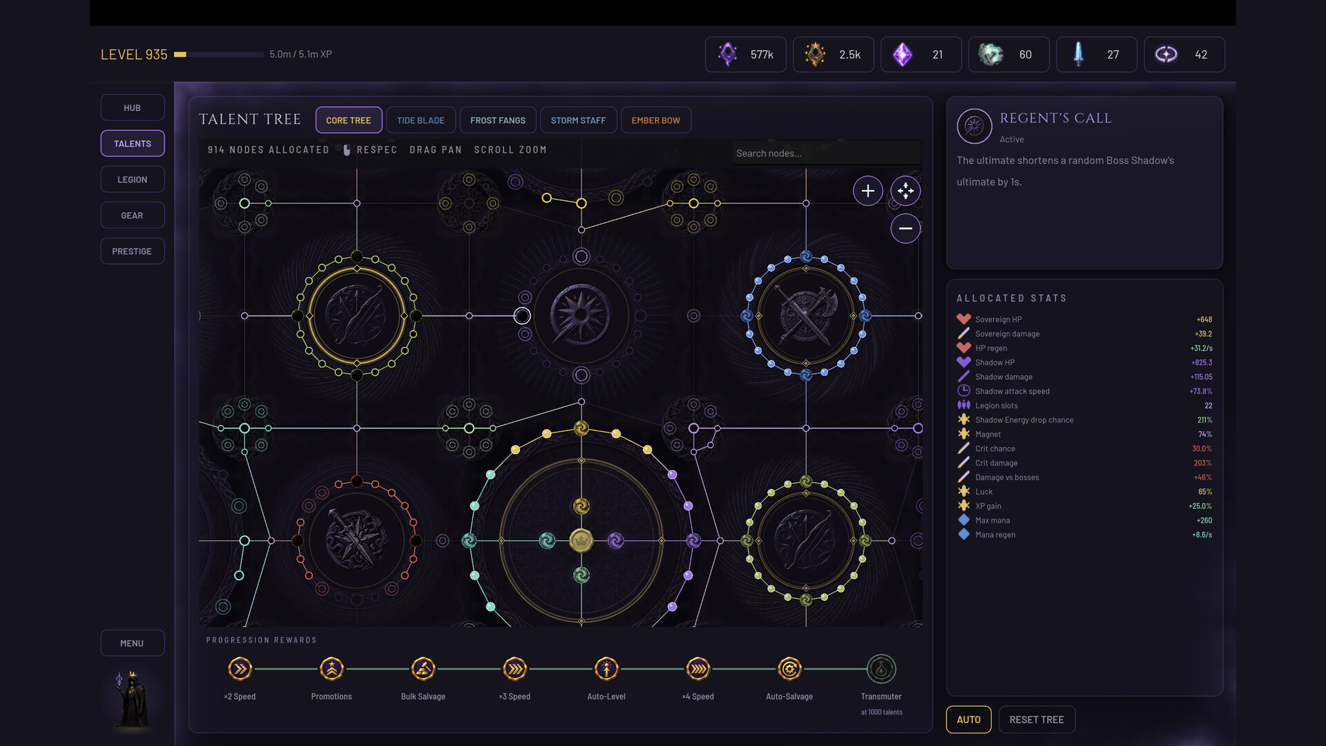The height and width of the screenshot is (746, 1326).
Task: Click the Reset Tree button
Action: (x=1037, y=720)
